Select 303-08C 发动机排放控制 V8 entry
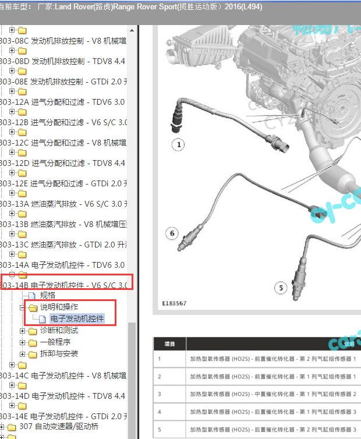361x439 pixels. [63, 41]
